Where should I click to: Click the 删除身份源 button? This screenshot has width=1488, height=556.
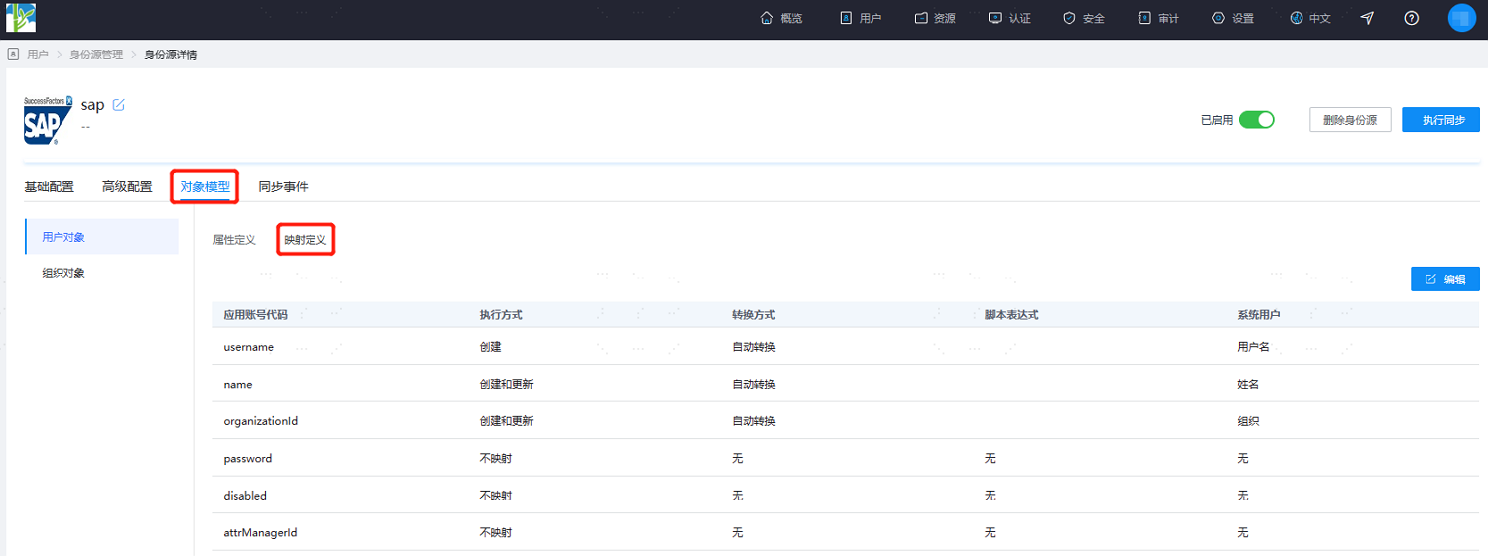click(1350, 120)
